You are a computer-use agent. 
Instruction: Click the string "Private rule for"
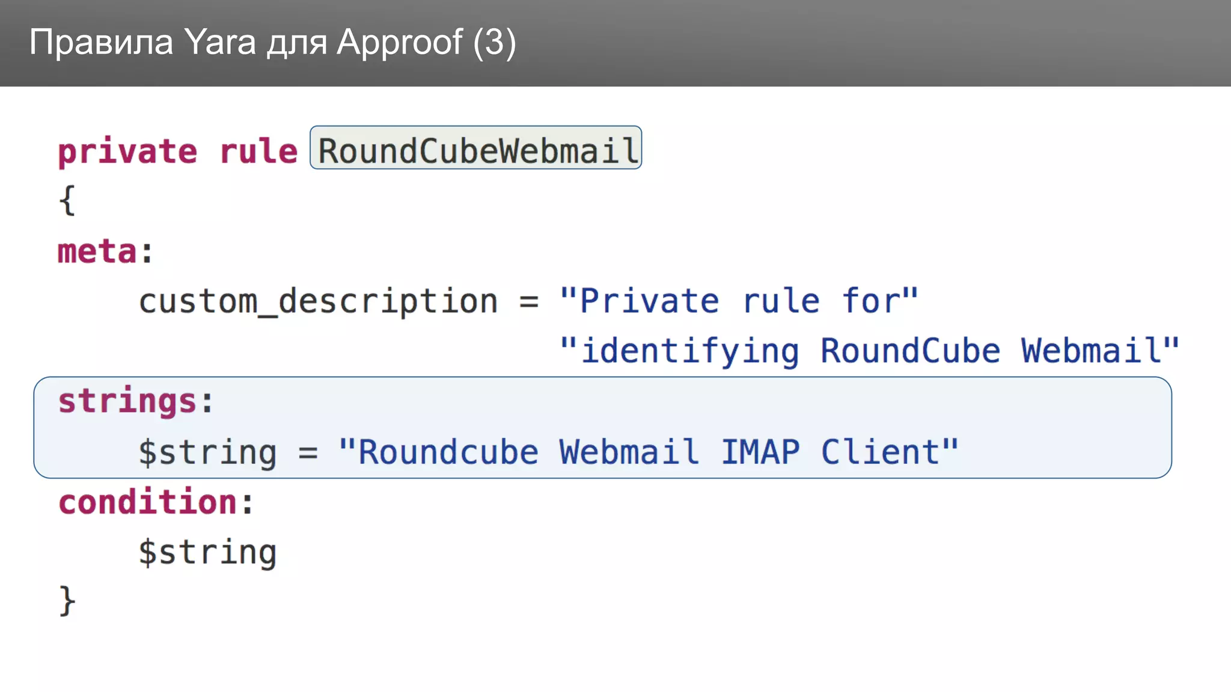point(739,300)
